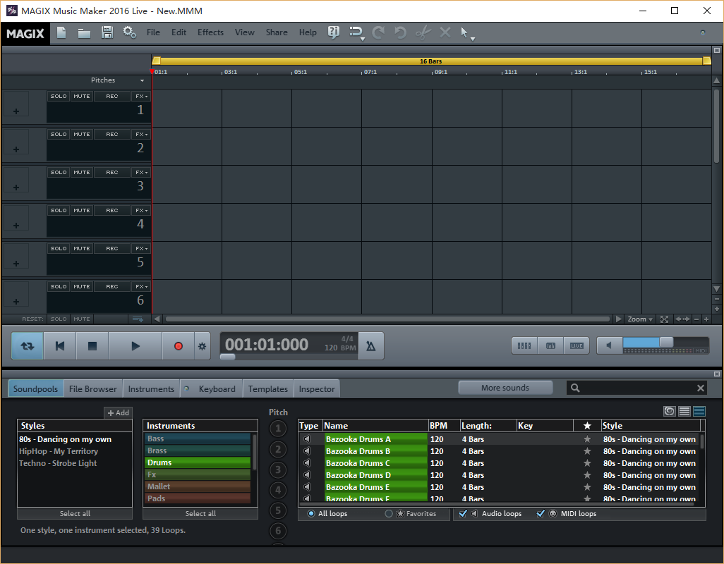Preview the Bazooka Drums A loop
The height and width of the screenshot is (564, 724).
coord(307,439)
